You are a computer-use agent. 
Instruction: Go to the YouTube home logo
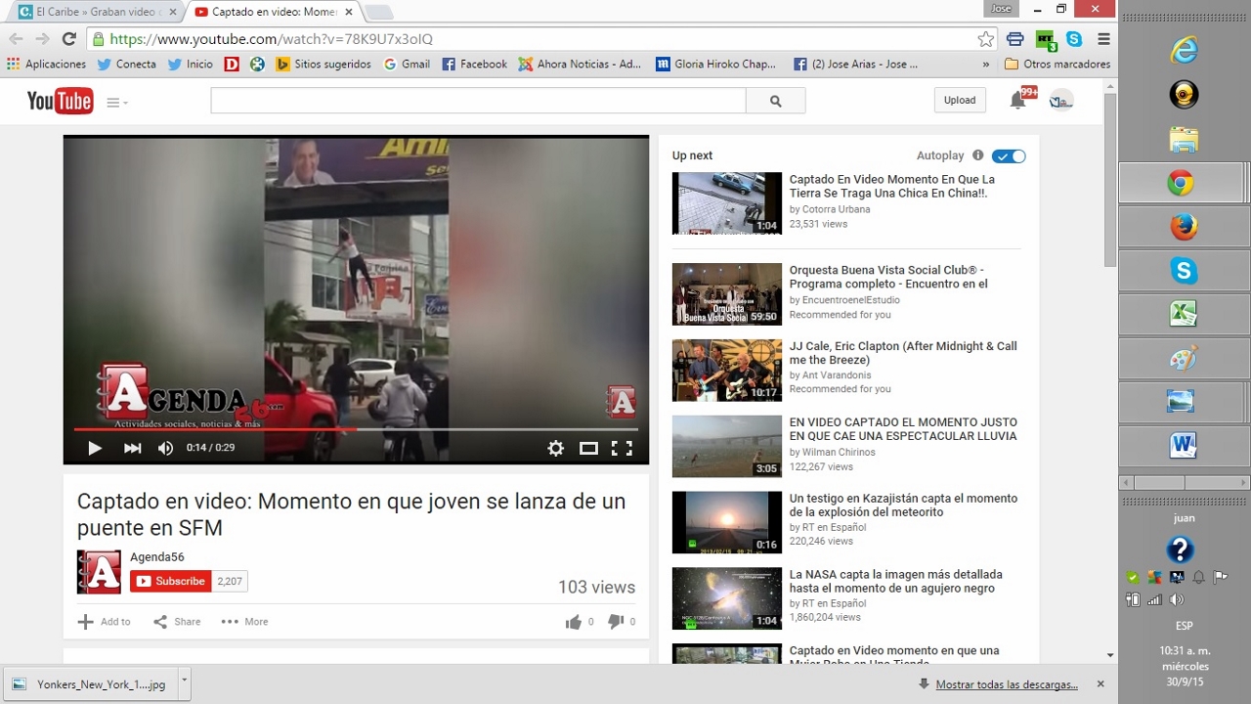click(x=60, y=101)
